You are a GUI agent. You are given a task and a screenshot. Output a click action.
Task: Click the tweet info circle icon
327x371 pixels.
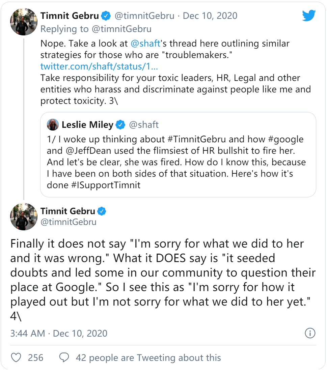coord(310,333)
